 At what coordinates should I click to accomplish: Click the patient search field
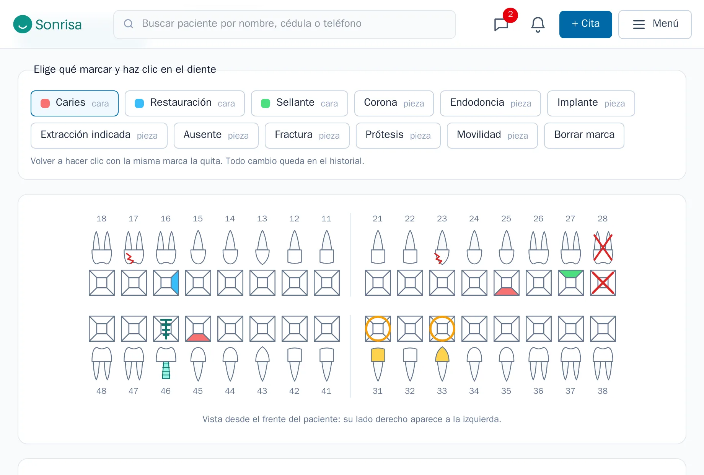tap(285, 25)
